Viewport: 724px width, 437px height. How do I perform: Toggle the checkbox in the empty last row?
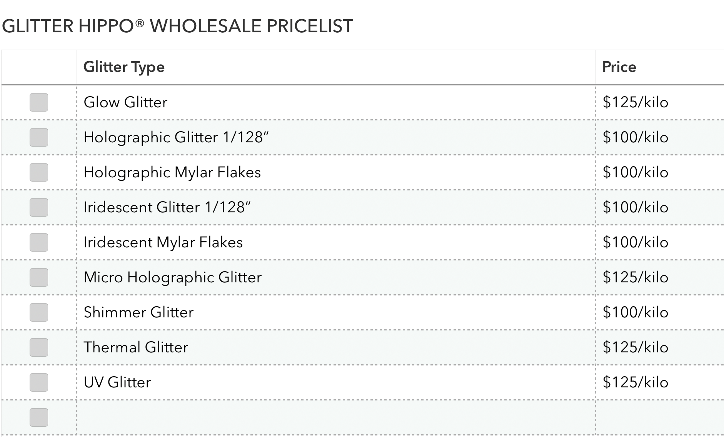click(x=39, y=417)
